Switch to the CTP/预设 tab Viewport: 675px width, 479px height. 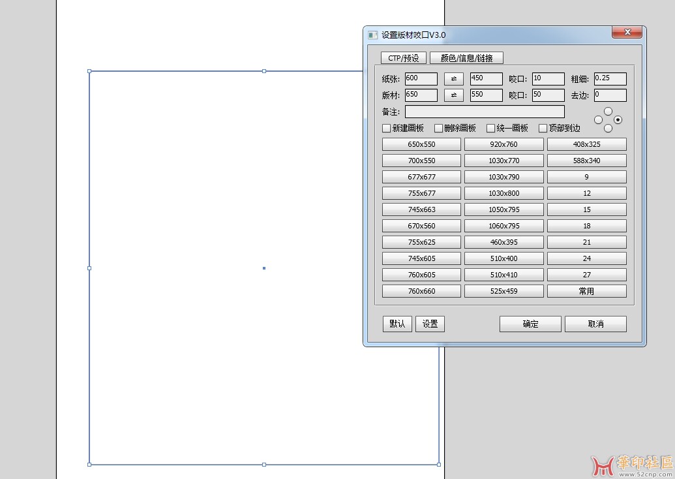tap(404, 58)
